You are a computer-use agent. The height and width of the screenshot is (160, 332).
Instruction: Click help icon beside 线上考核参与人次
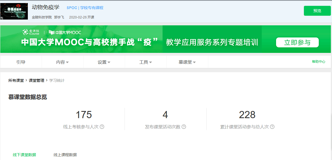pyautogui.click(x=102, y=127)
